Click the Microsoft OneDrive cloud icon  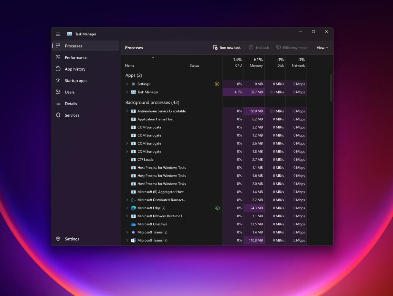pyautogui.click(x=133, y=224)
